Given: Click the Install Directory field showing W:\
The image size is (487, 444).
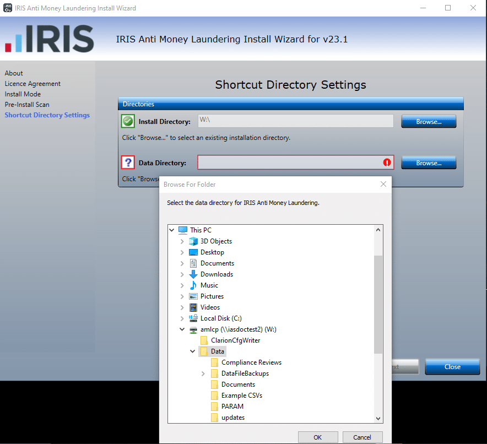Looking at the screenshot, I should (296, 121).
